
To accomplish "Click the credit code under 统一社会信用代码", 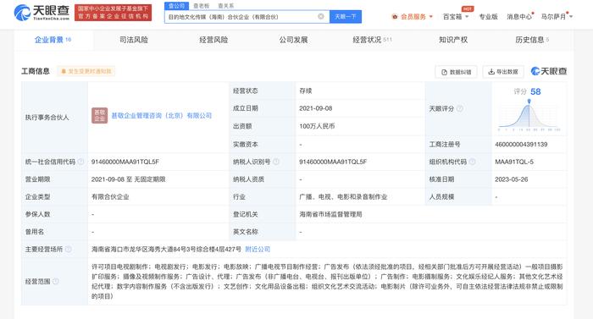I will click(125, 162).
